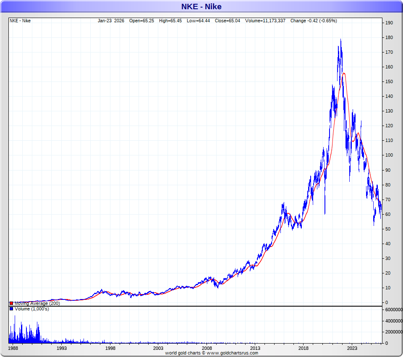Click the 1993 year label on time axis
The image size is (403, 357).
[x=61, y=348]
